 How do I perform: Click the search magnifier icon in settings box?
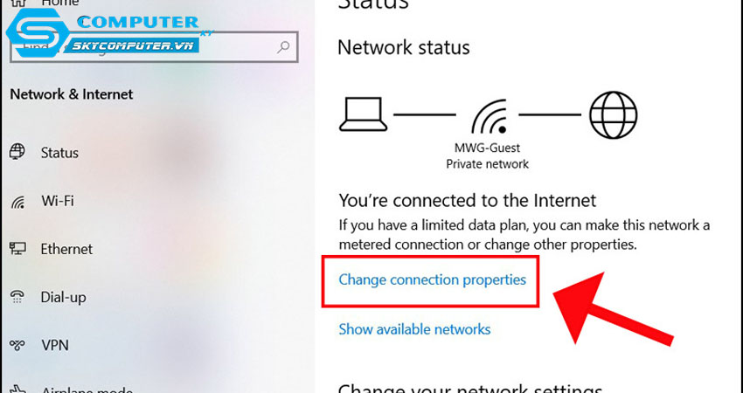click(x=283, y=46)
